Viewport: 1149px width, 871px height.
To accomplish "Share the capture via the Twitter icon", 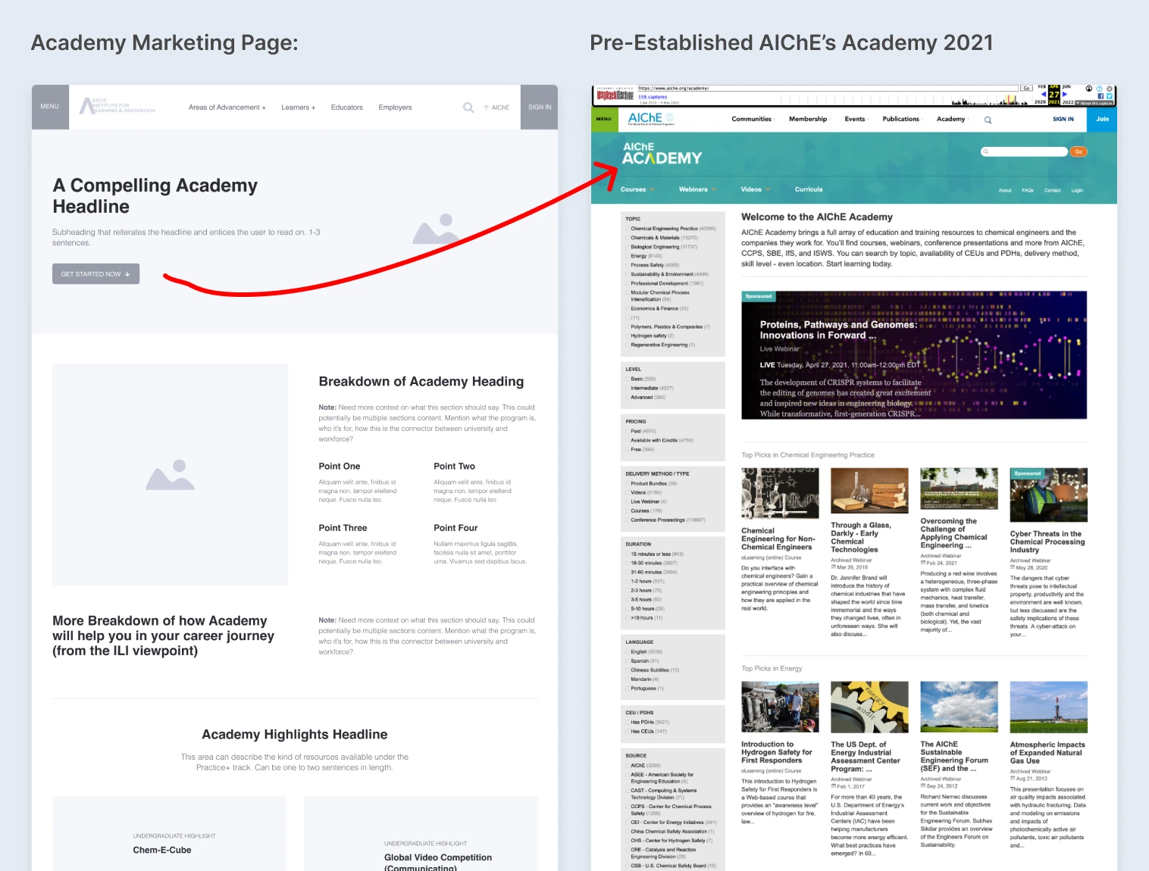I will pos(1110,96).
